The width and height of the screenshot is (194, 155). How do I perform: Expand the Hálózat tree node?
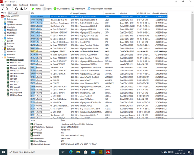point(2,38)
